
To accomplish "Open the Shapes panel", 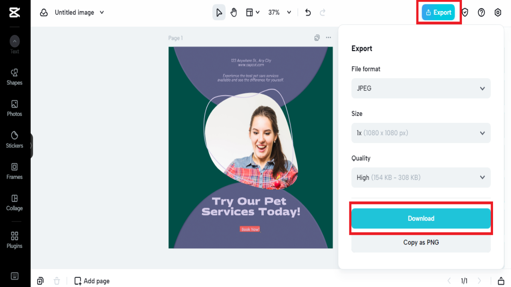I will click(x=14, y=77).
